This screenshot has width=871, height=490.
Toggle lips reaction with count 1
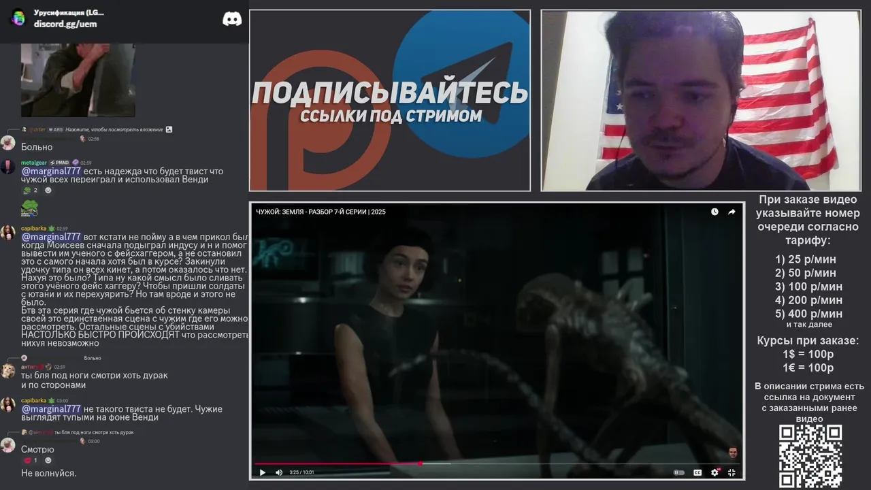point(31,461)
